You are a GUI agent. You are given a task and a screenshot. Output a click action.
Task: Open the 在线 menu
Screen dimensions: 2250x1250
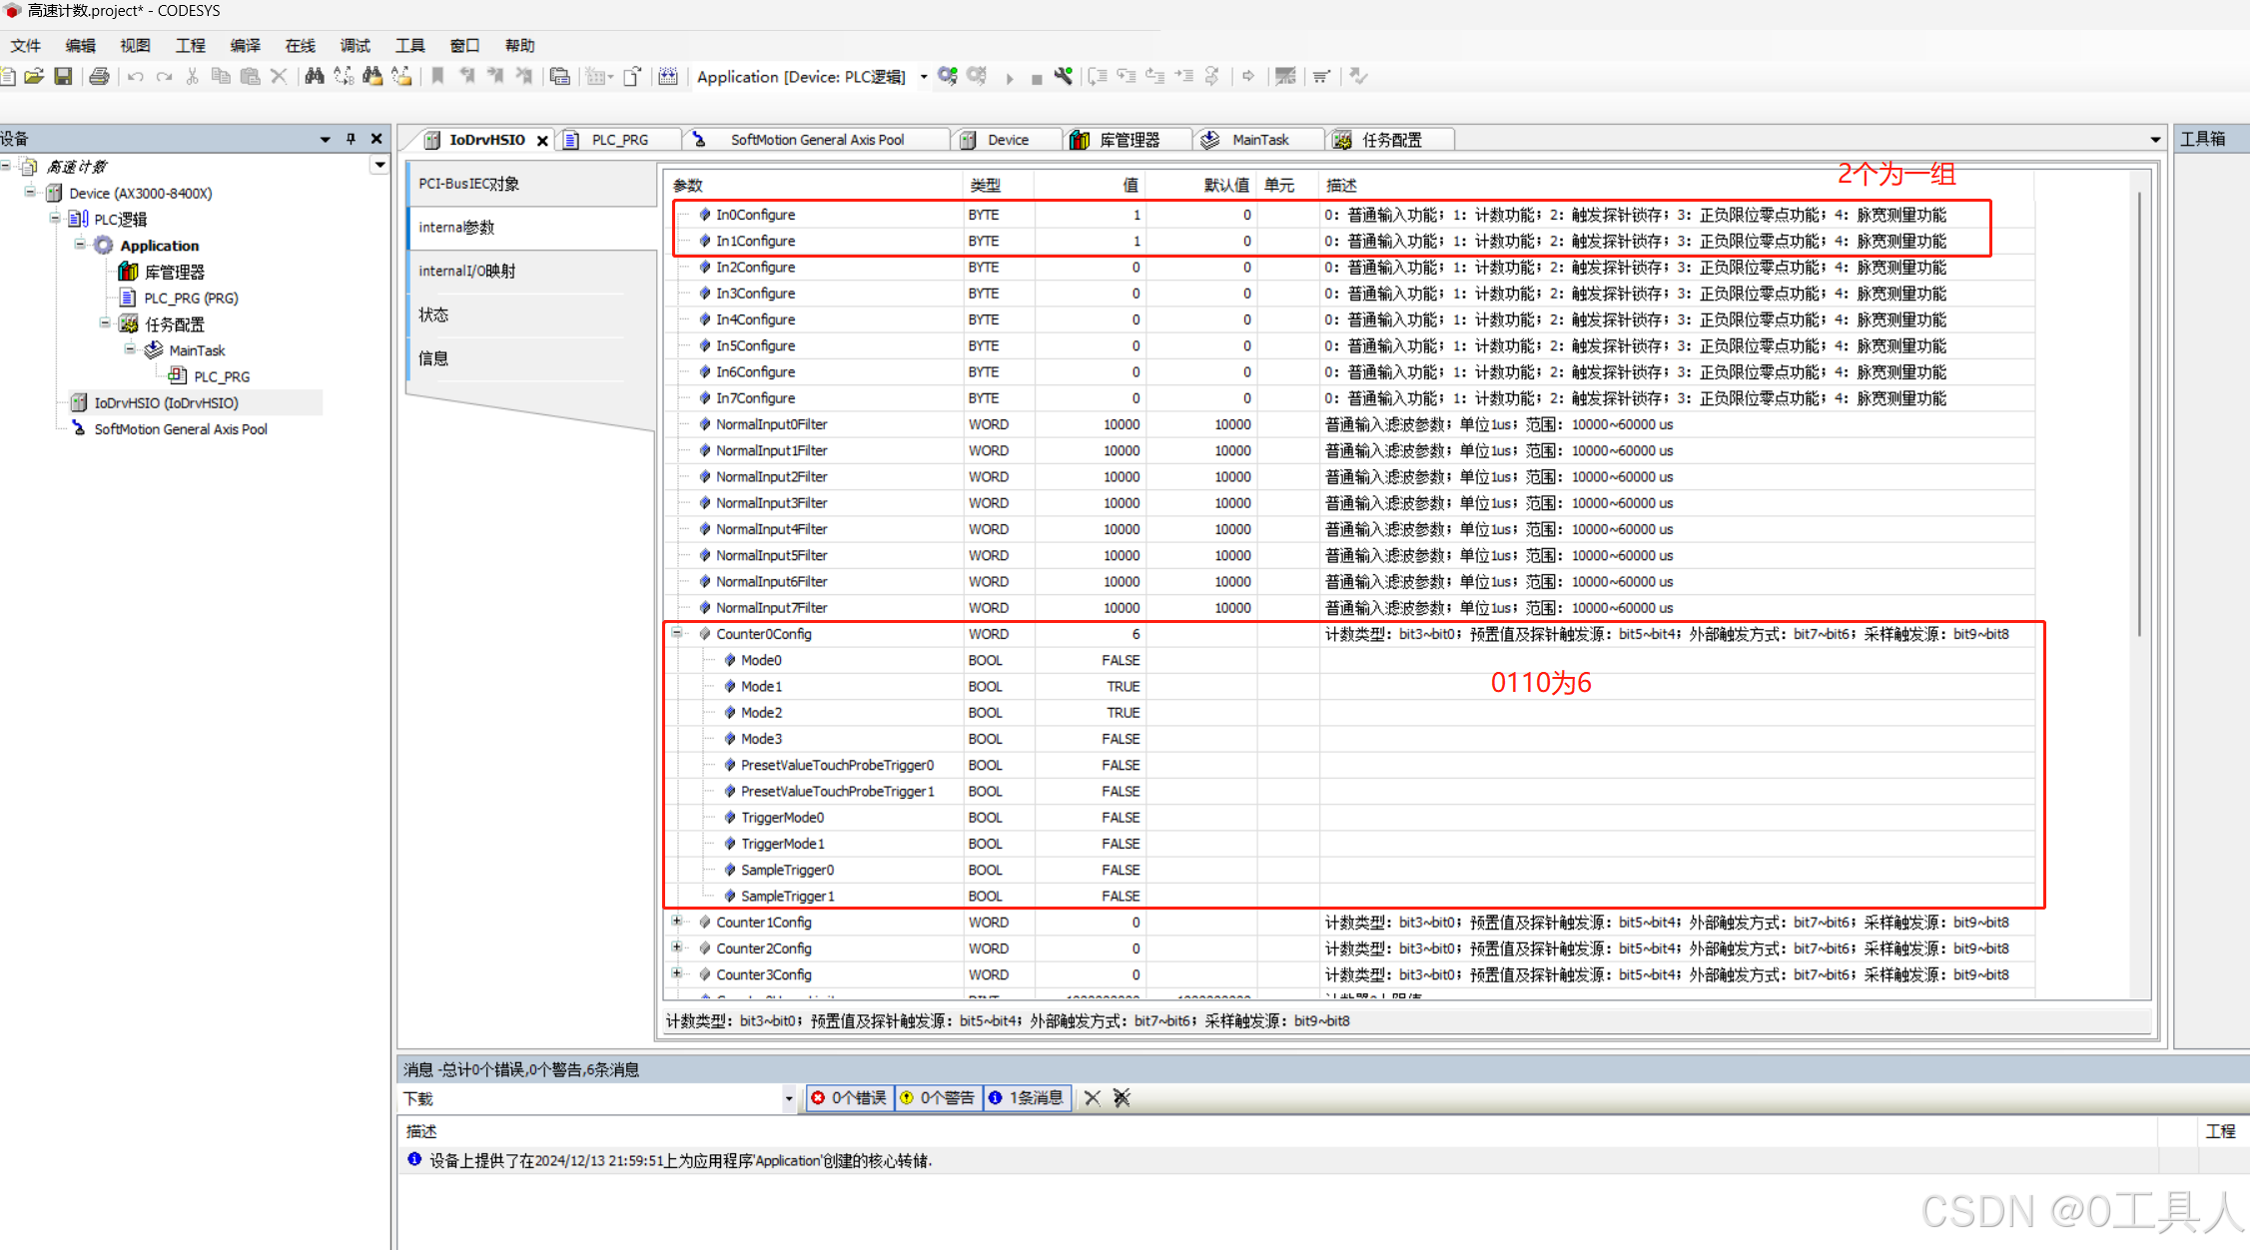point(300,46)
